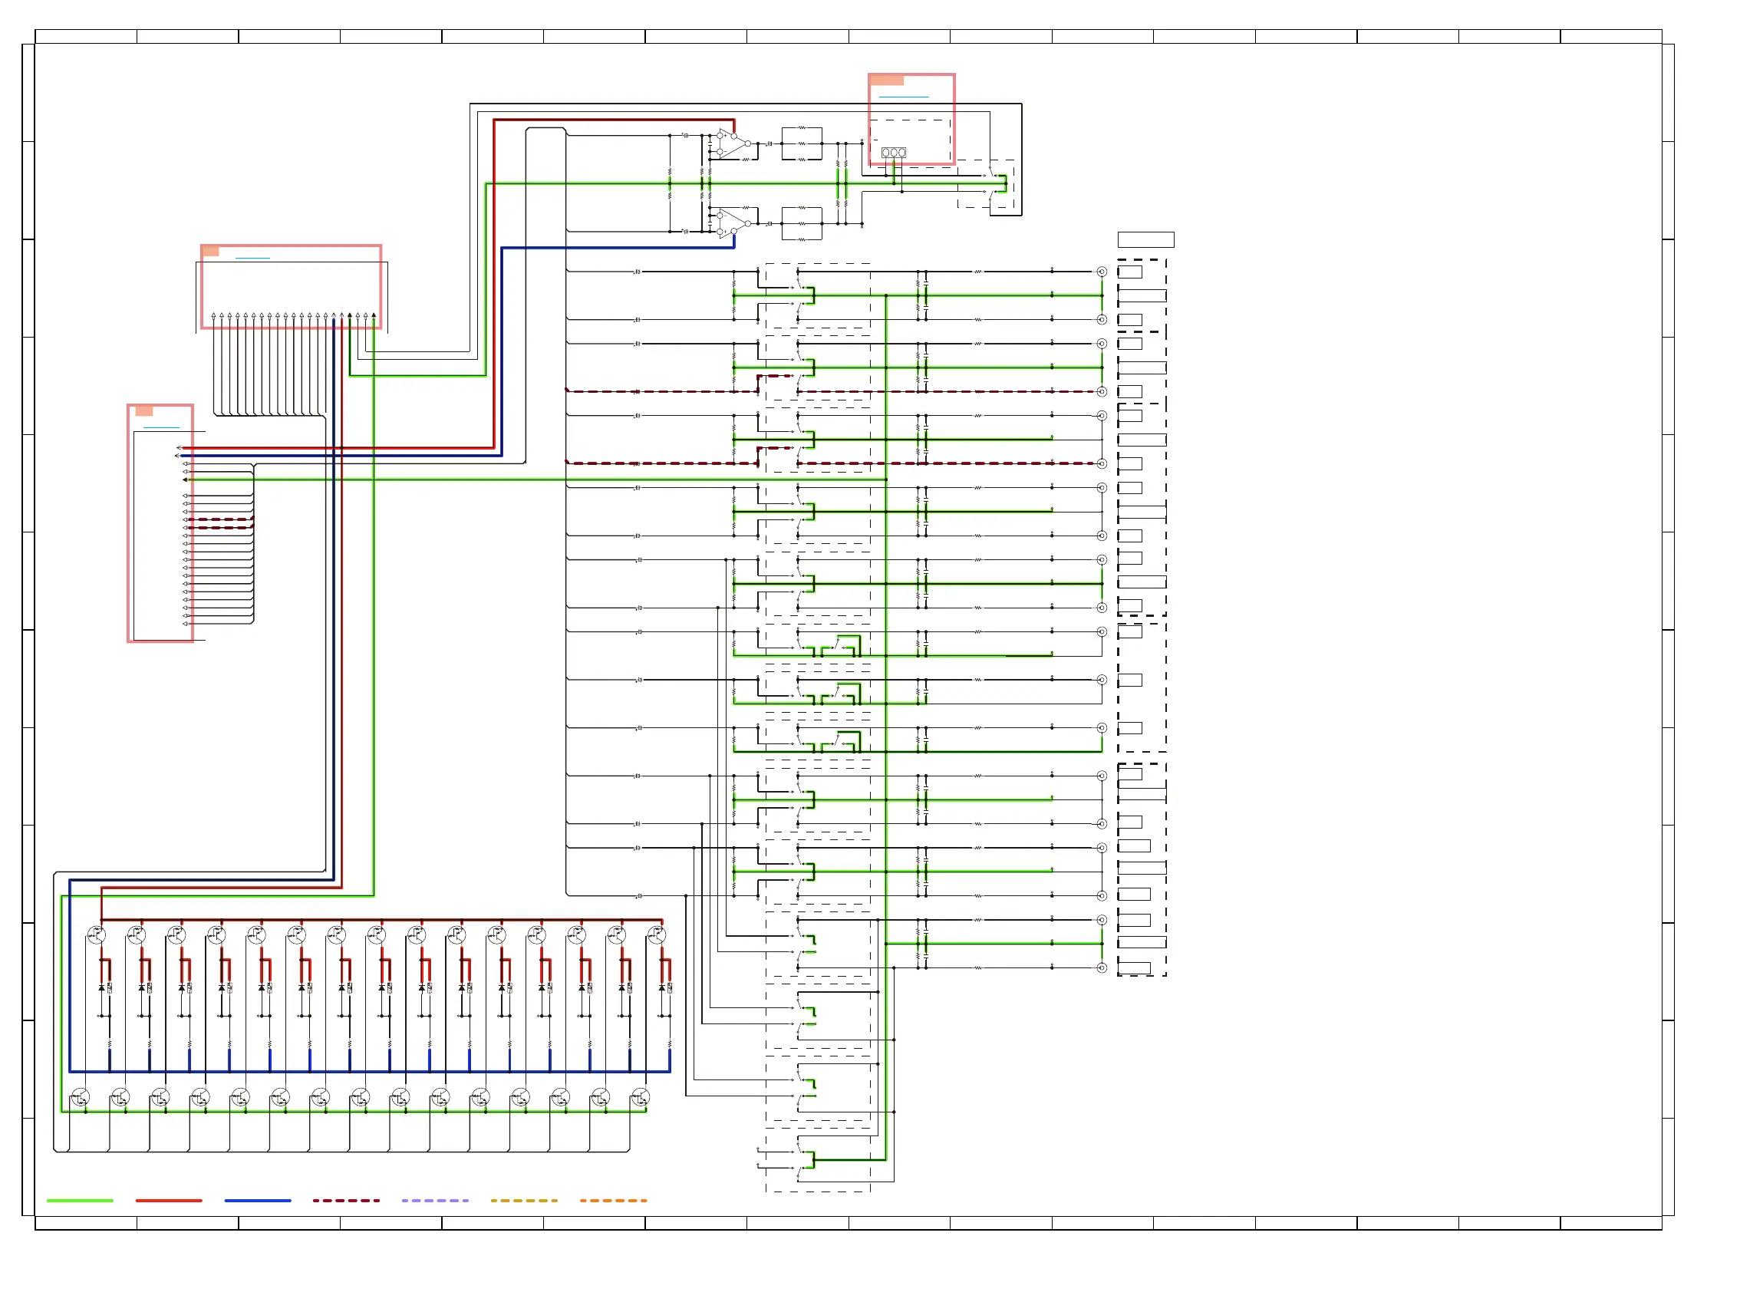Click the orange tag on the tall left block
This screenshot has height=1292, width=1740.
(x=144, y=411)
